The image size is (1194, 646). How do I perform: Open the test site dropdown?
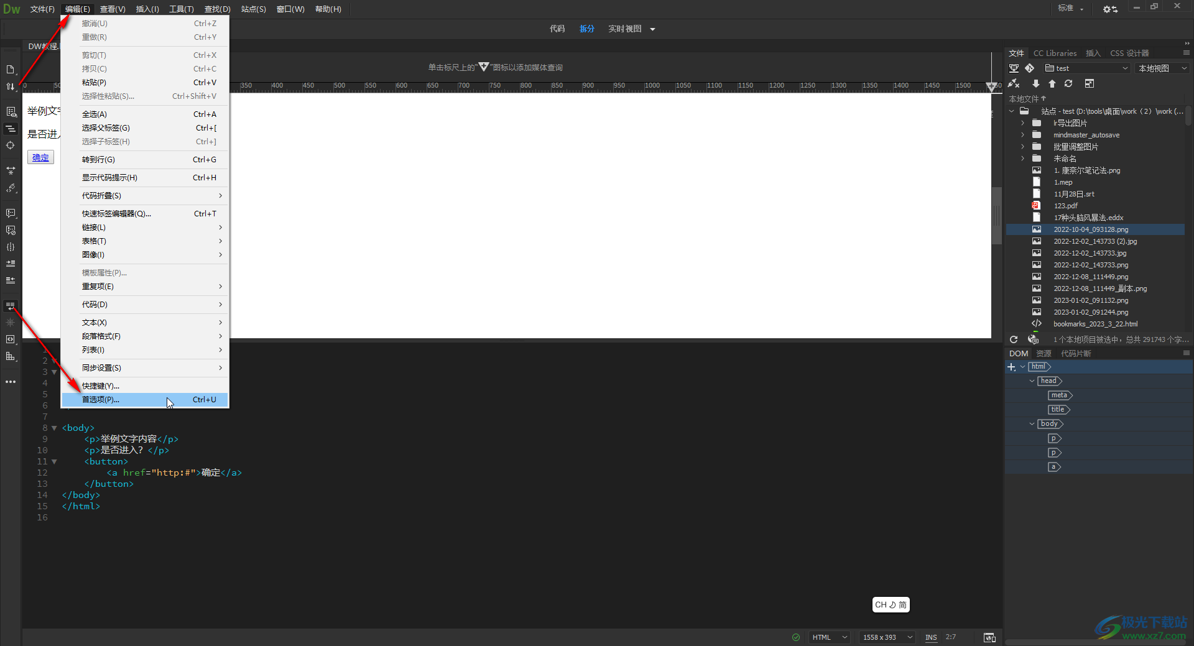[1087, 68]
